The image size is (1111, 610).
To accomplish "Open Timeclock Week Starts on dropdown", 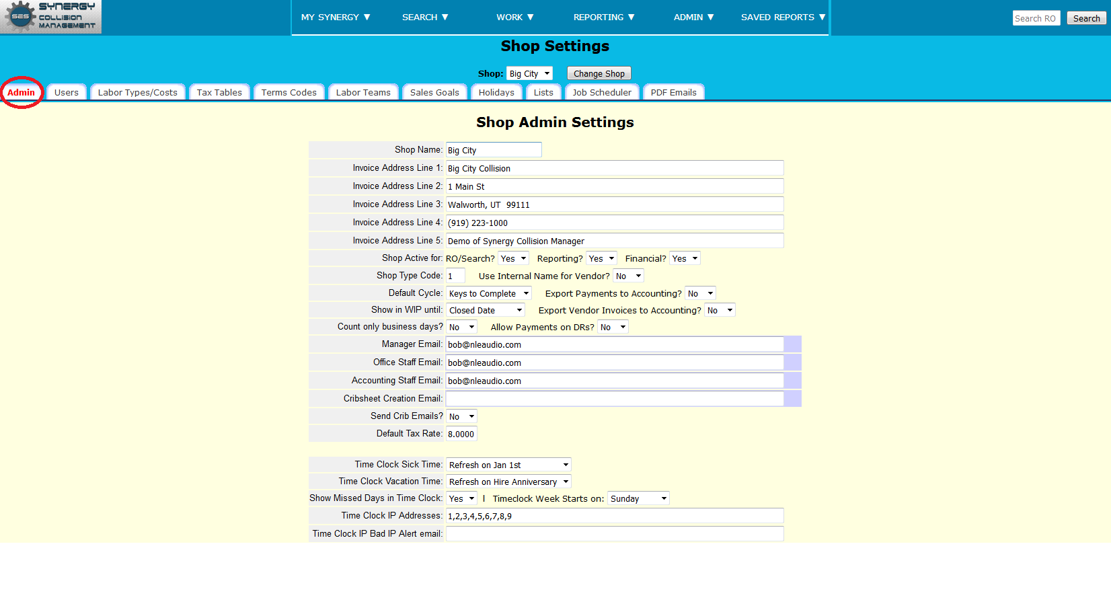I will coord(638,498).
